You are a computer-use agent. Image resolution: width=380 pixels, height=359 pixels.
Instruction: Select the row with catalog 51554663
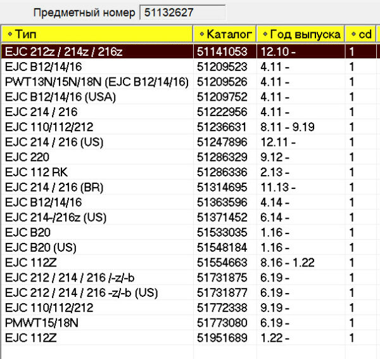coord(190,263)
